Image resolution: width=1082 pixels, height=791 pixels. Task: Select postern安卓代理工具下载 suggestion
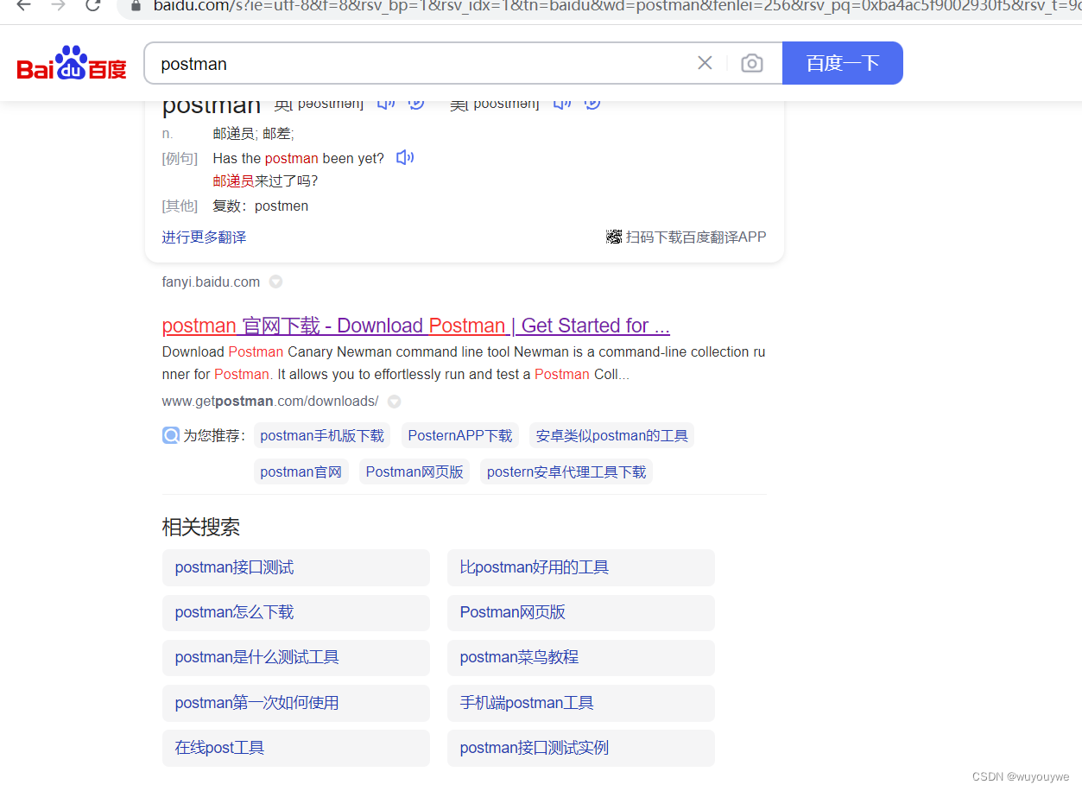click(566, 471)
